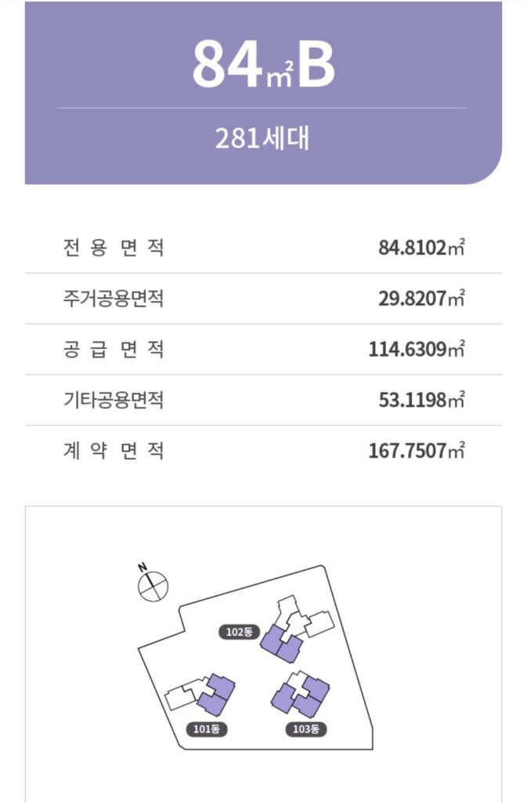Select the 기타공용면적 row label
The width and height of the screenshot is (527, 803).
[x=114, y=399]
